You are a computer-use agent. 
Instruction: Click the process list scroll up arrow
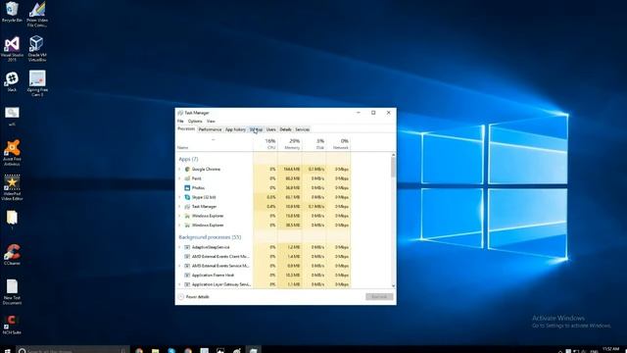pos(394,155)
